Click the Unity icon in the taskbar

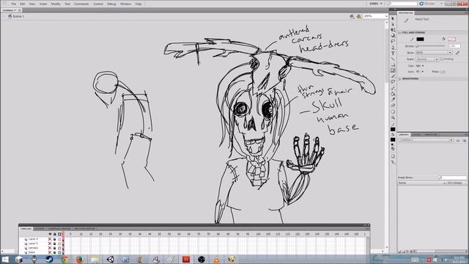point(111,260)
